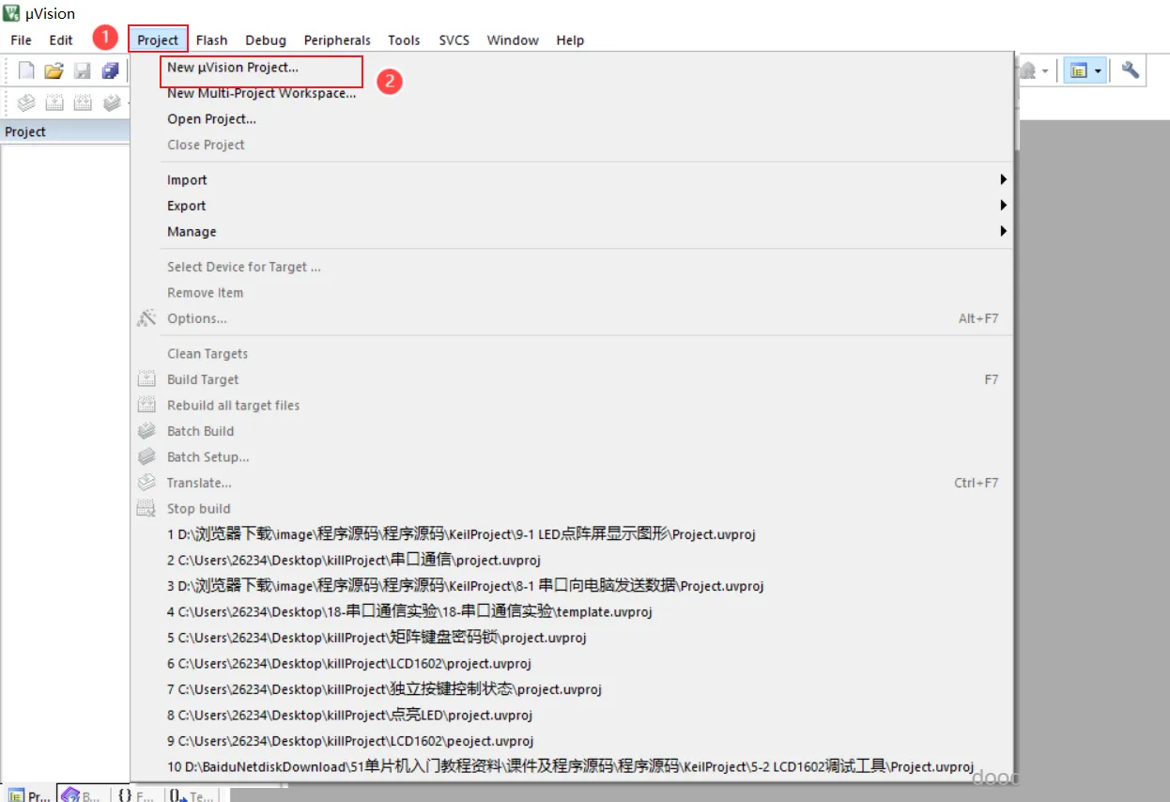Open a file using the folder icon
This screenshot has width=1170, height=802.
pos(54,70)
